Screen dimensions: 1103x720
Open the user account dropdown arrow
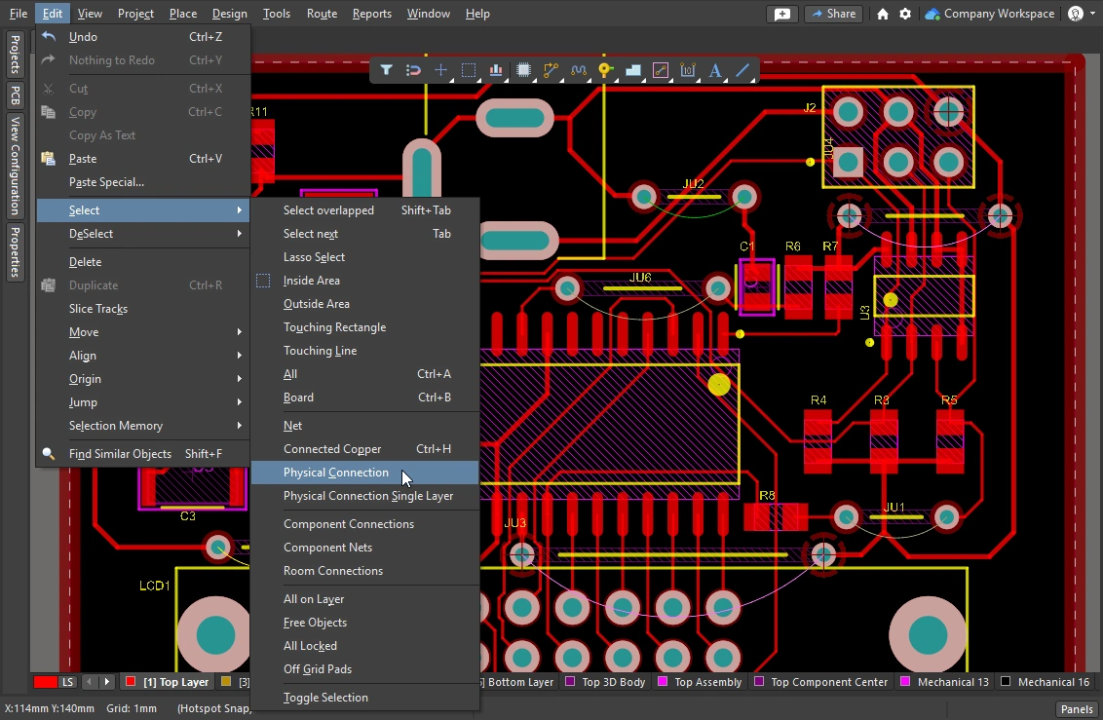(1093, 14)
